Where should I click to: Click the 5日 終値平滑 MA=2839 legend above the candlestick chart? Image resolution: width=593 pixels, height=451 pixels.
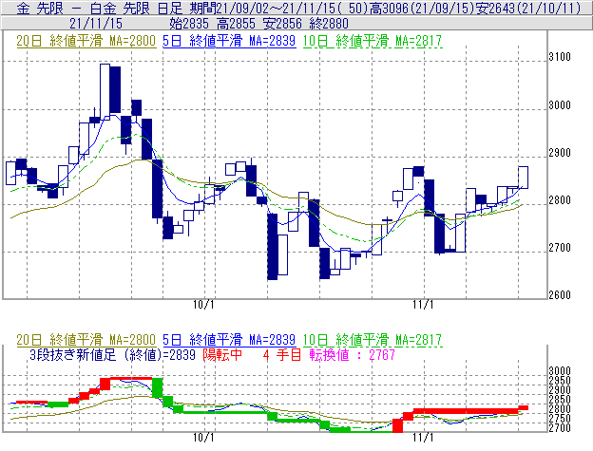click(x=229, y=41)
